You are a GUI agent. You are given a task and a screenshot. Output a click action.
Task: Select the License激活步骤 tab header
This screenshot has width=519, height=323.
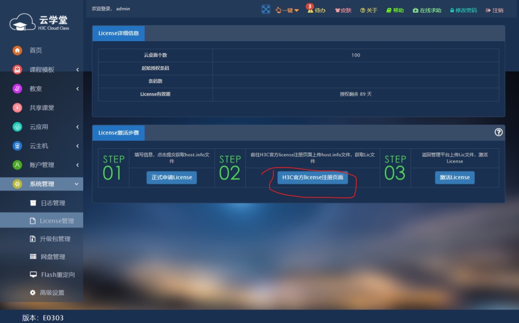coord(119,133)
